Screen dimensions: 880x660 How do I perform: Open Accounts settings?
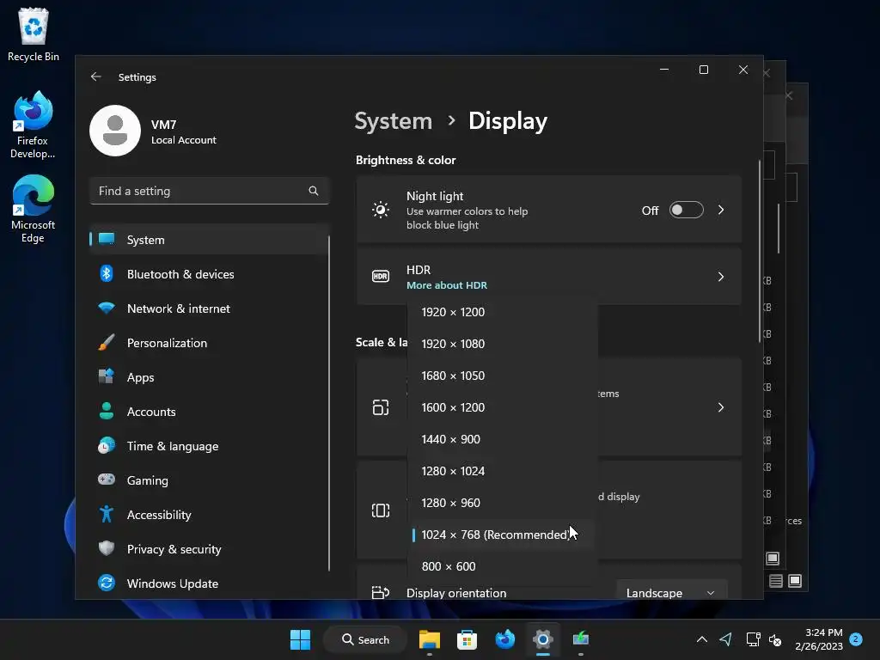[208, 412]
